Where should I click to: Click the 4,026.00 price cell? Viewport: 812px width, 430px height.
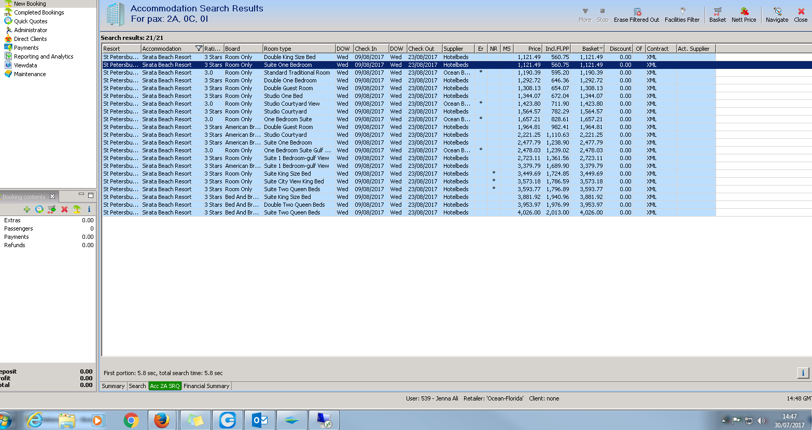(x=528, y=212)
